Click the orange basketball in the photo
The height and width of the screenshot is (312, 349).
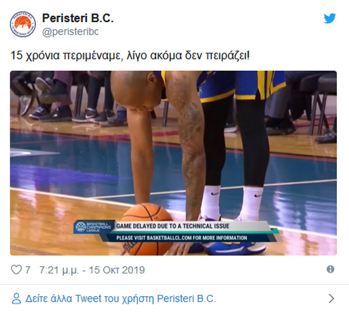(147, 229)
